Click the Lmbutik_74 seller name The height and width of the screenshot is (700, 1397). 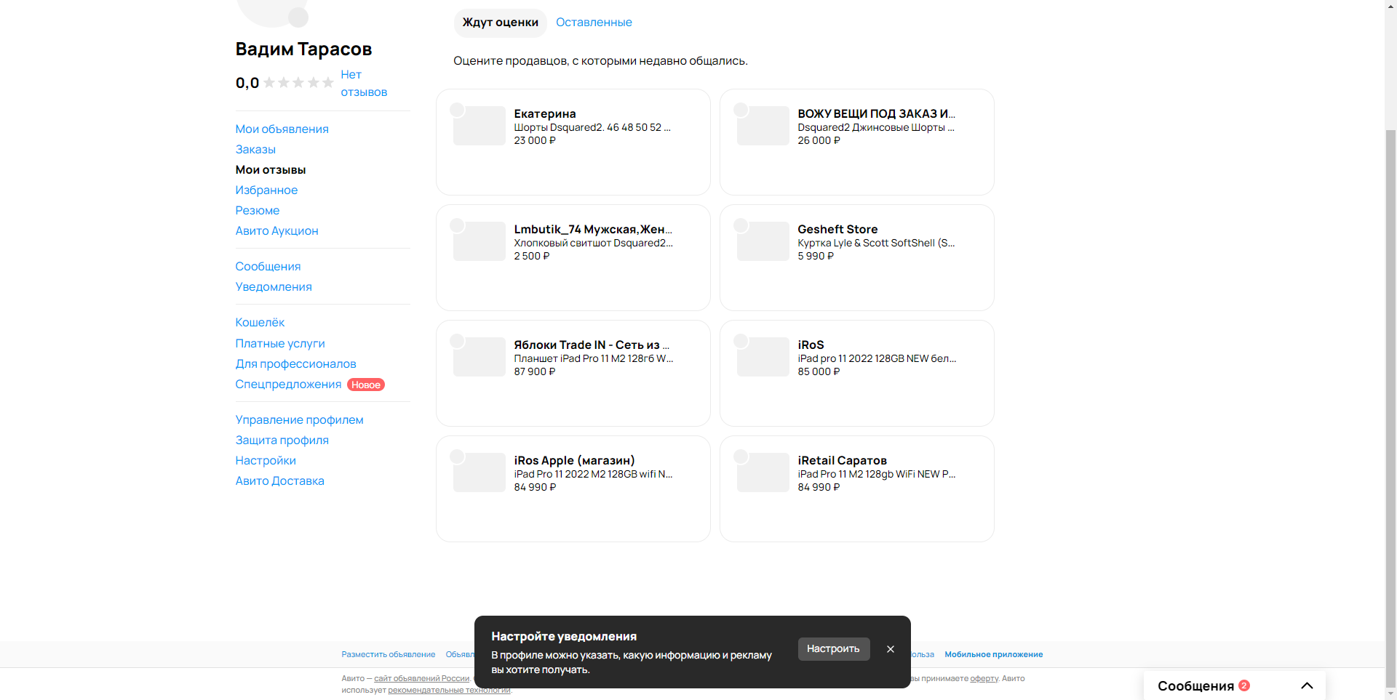pos(593,229)
